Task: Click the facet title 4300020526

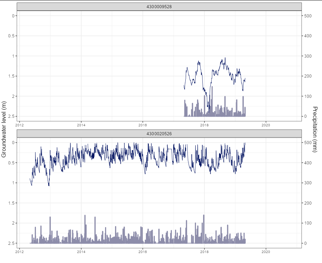Action: pos(159,134)
